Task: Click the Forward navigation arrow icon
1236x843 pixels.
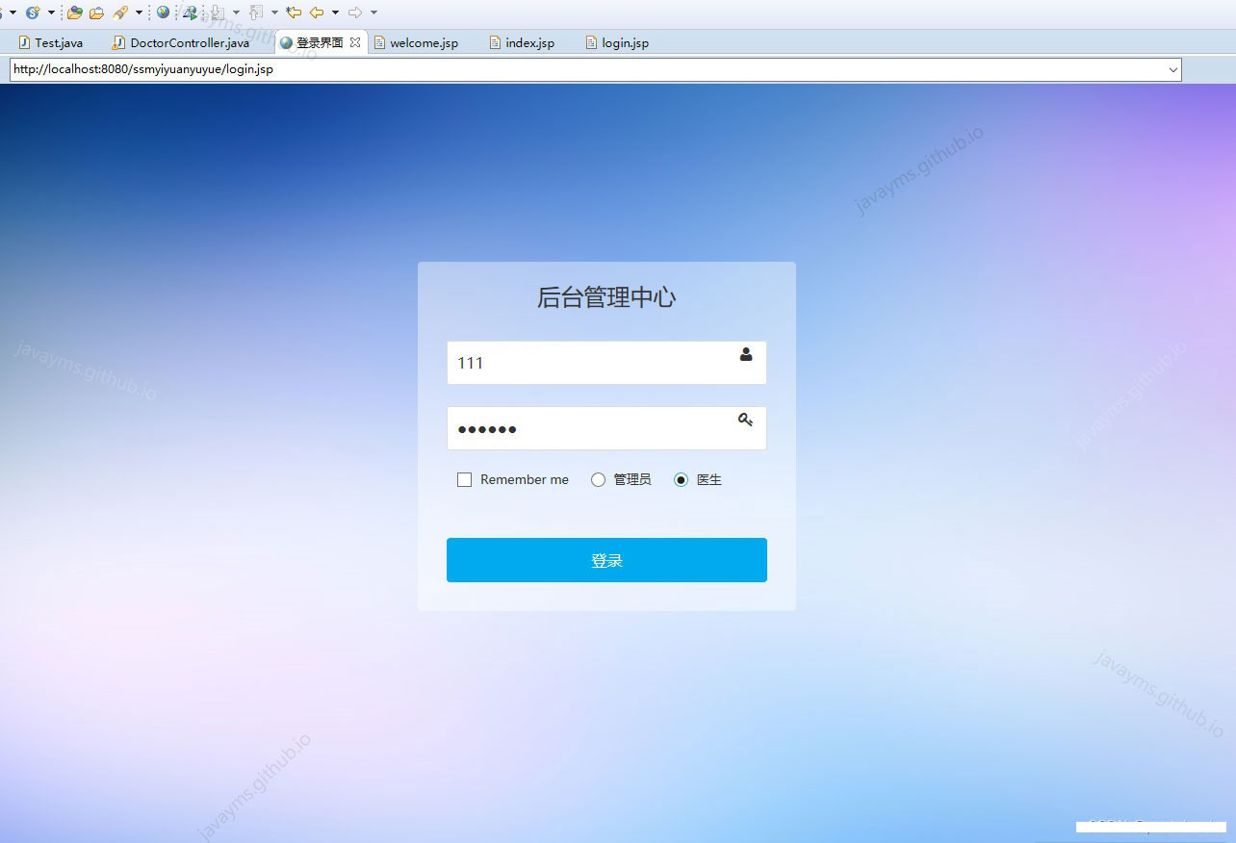Action: pos(355,12)
